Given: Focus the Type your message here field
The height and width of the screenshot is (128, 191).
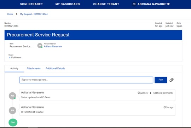Looking at the screenshot, I should click(x=86, y=80).
